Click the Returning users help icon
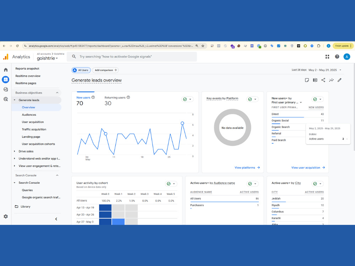355x266 pixels. (129, 98)
